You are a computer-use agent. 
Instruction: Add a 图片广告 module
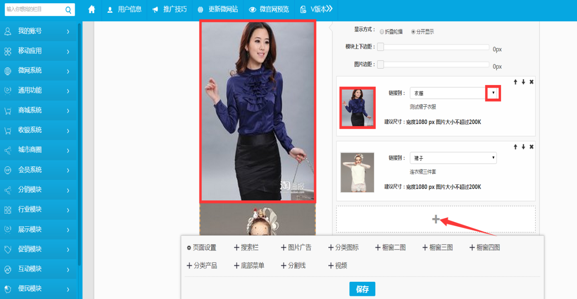pos(296,248)
